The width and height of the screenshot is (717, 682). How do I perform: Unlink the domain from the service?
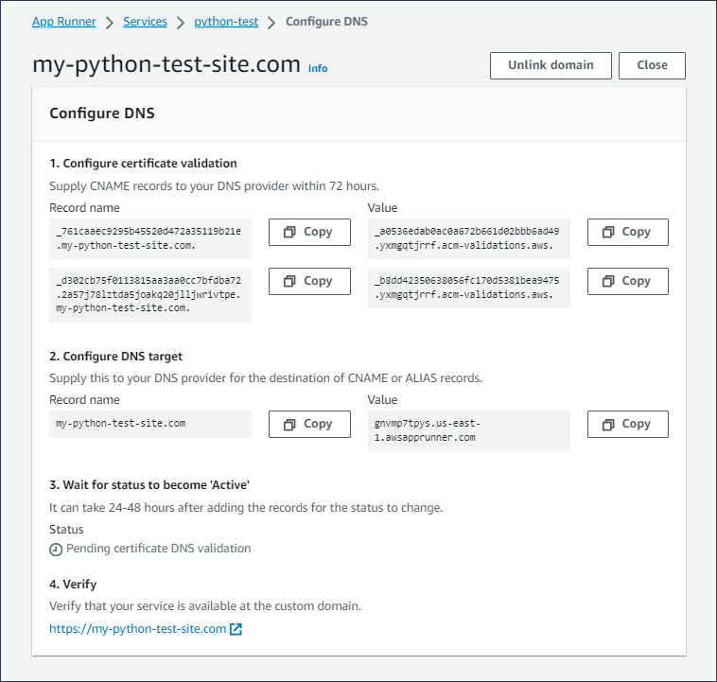tap(551, 65)
